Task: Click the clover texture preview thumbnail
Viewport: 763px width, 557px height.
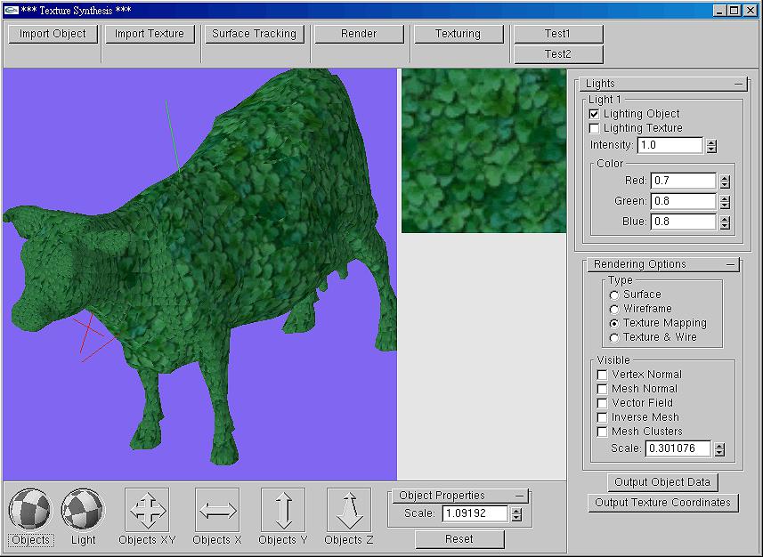Action: click(483, 151)
